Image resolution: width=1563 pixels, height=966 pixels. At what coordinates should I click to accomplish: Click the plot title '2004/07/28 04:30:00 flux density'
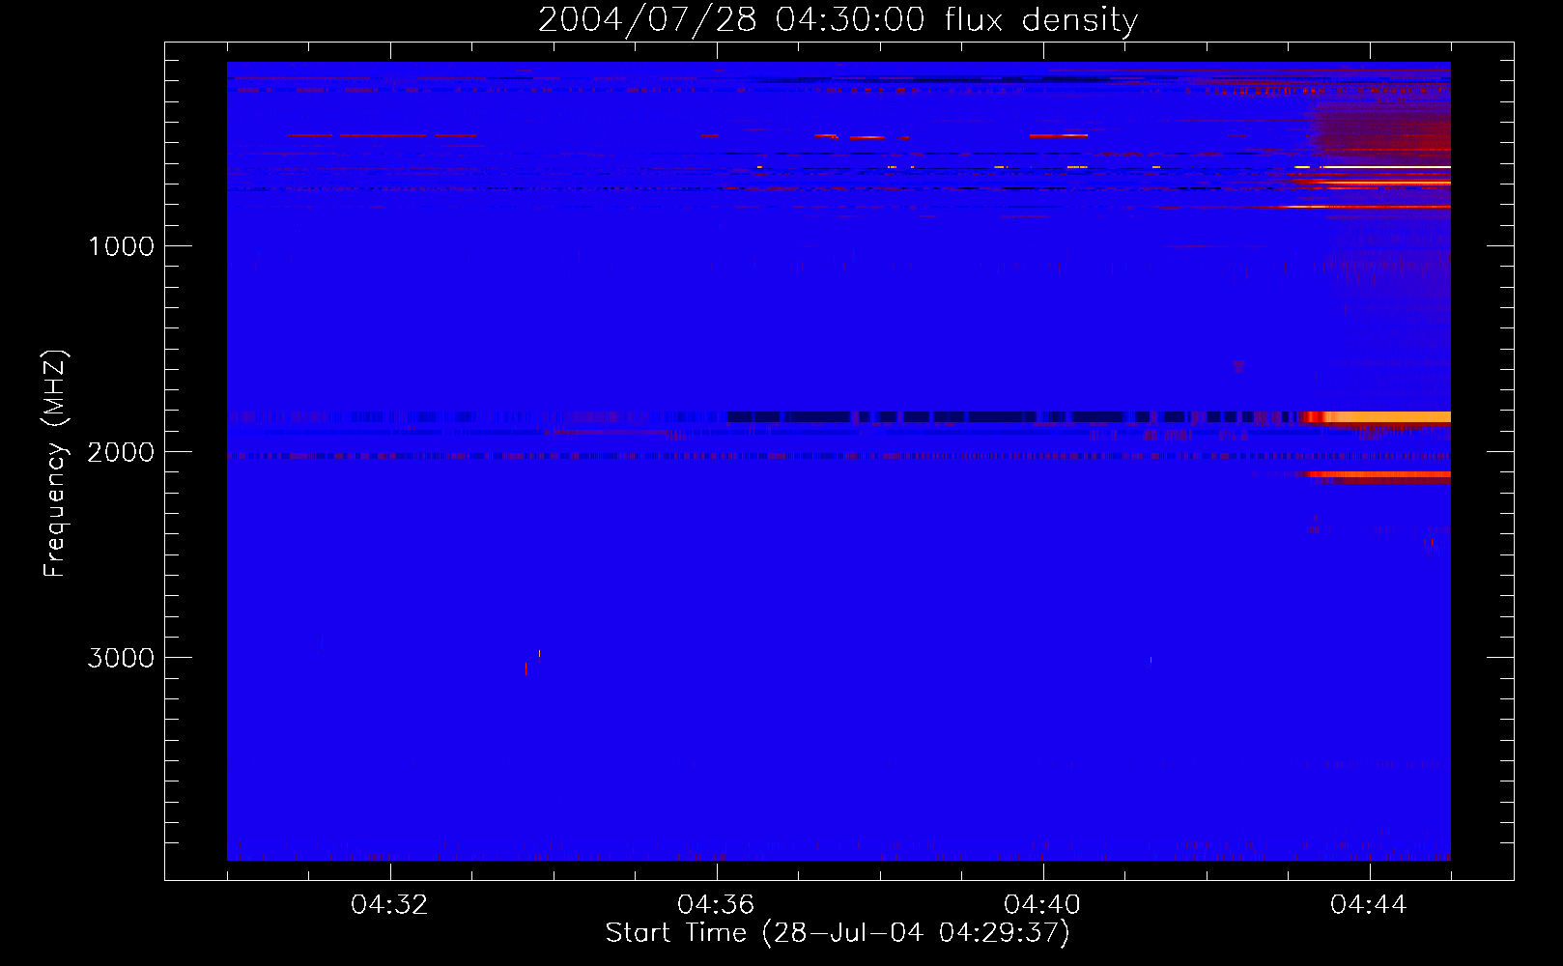pos(838,19)
